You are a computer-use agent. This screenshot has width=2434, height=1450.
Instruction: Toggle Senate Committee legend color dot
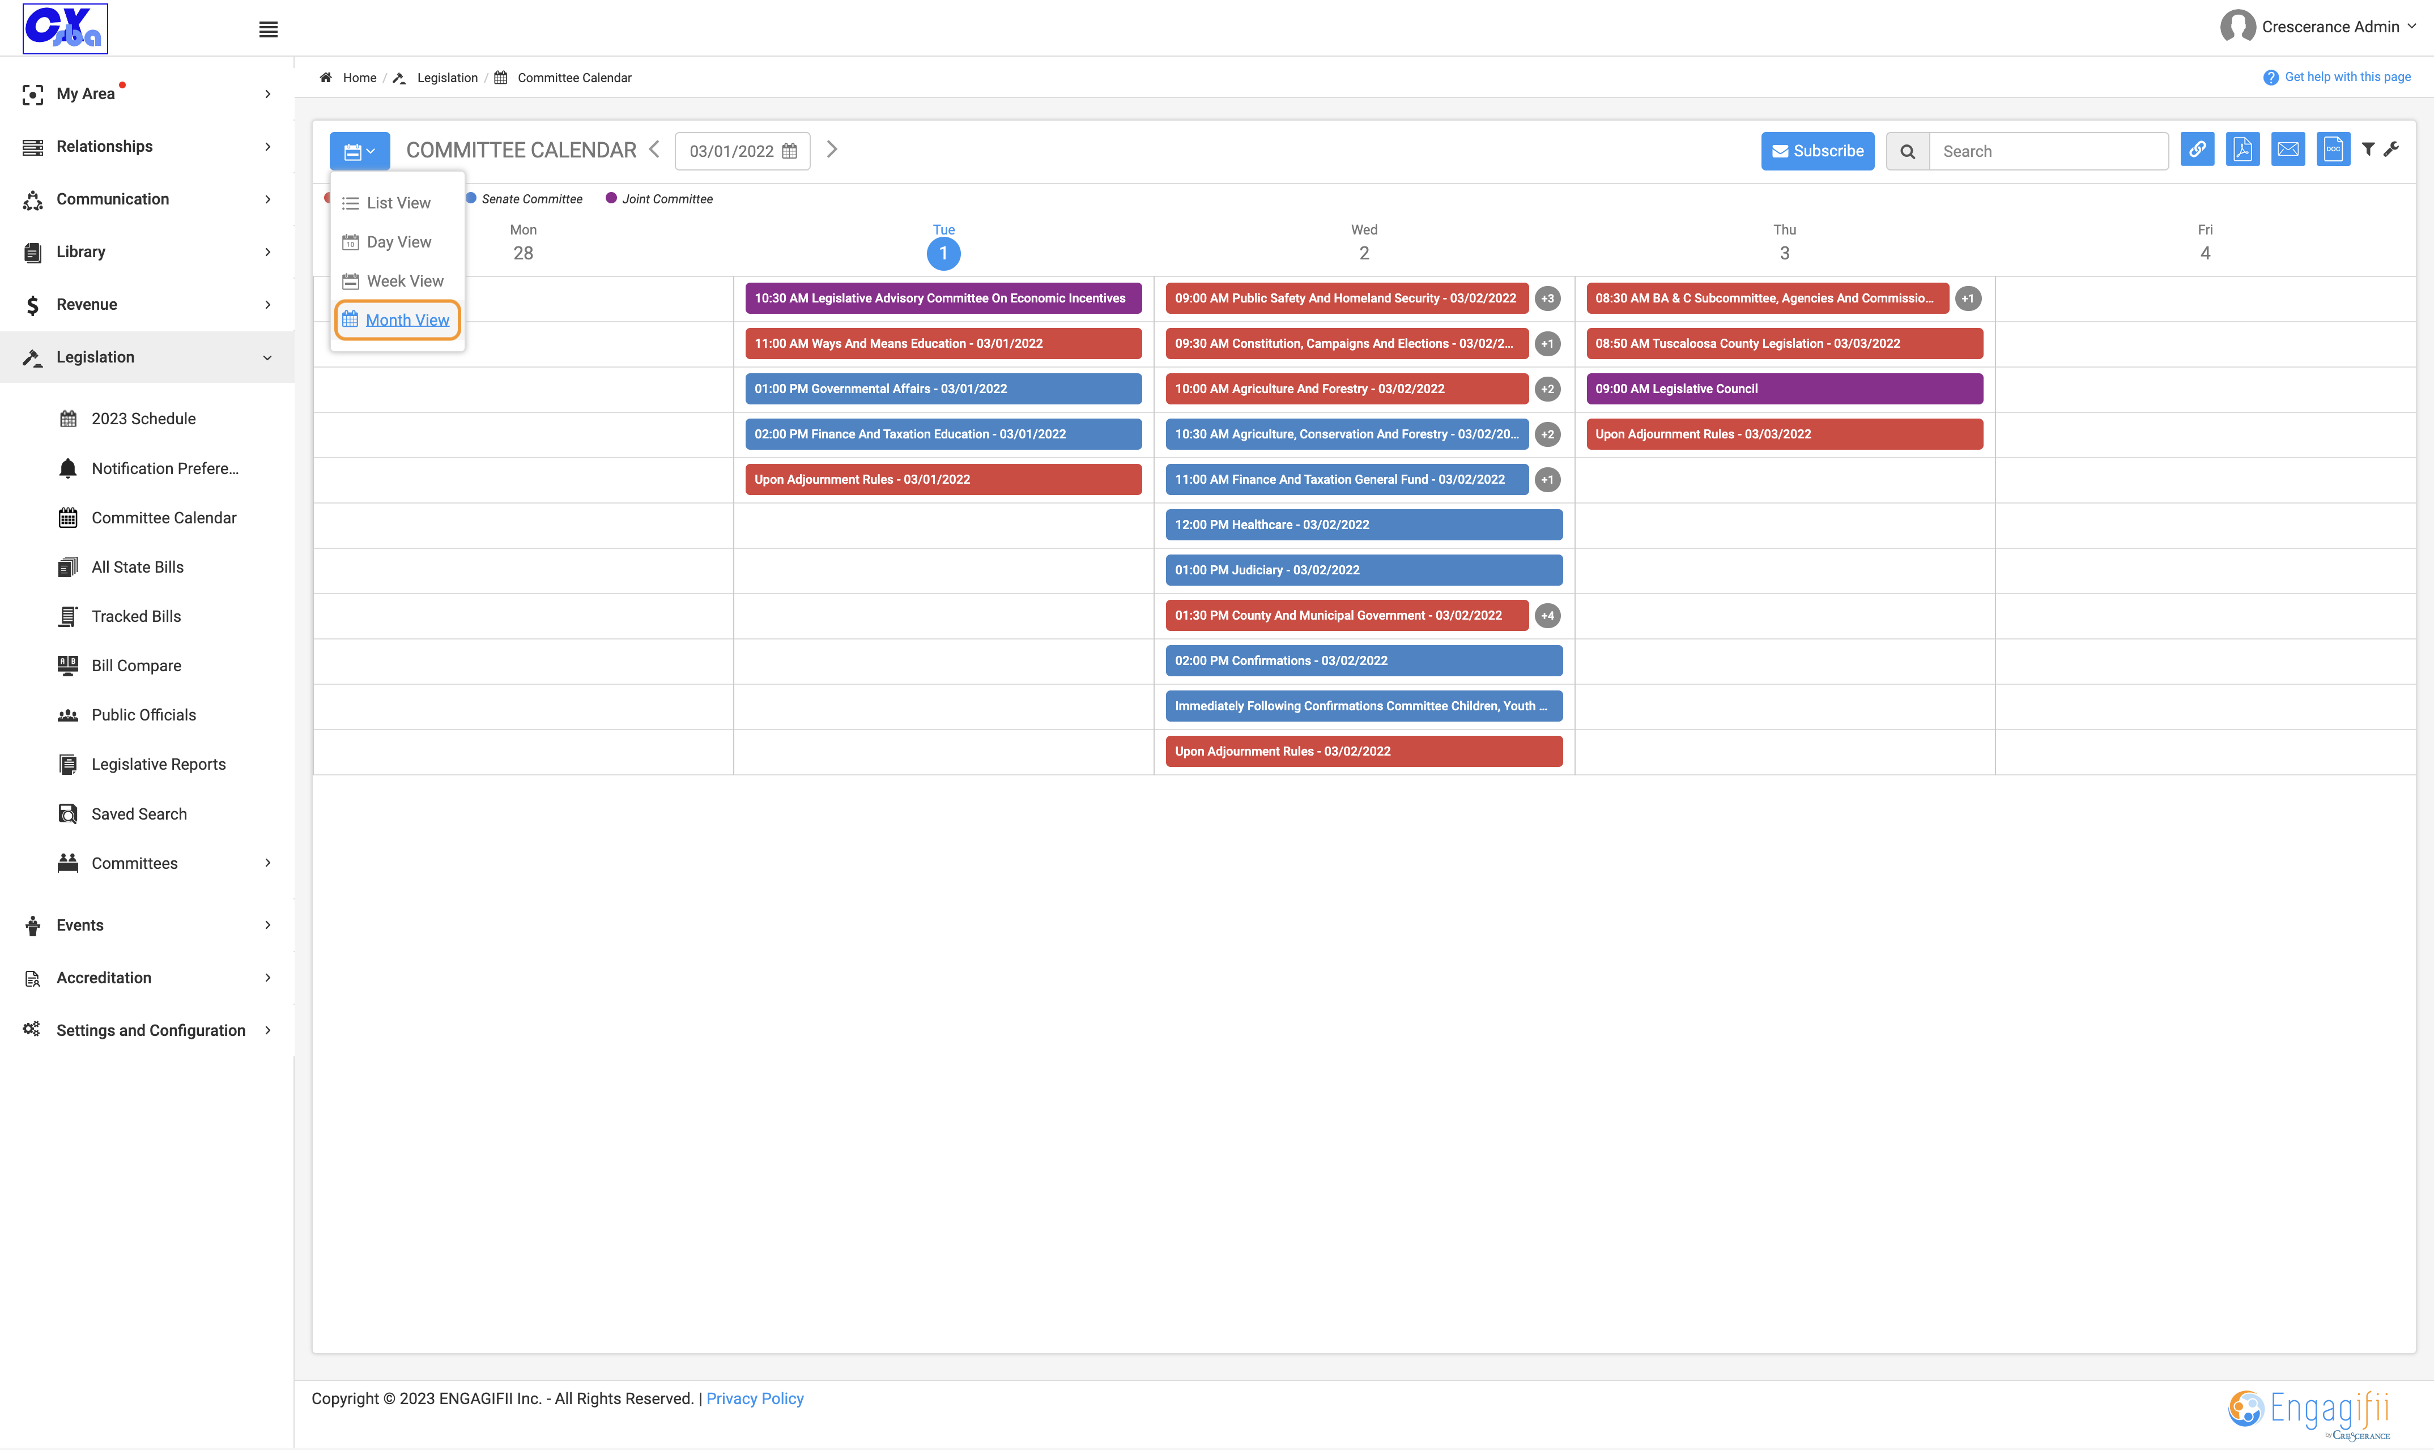[x=471, y=198]
